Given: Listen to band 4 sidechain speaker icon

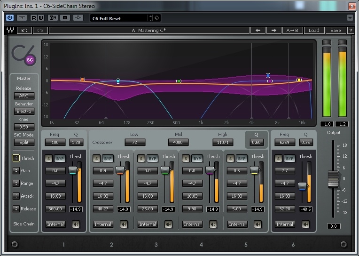Looking at the screenshot, I should [213, 224].
